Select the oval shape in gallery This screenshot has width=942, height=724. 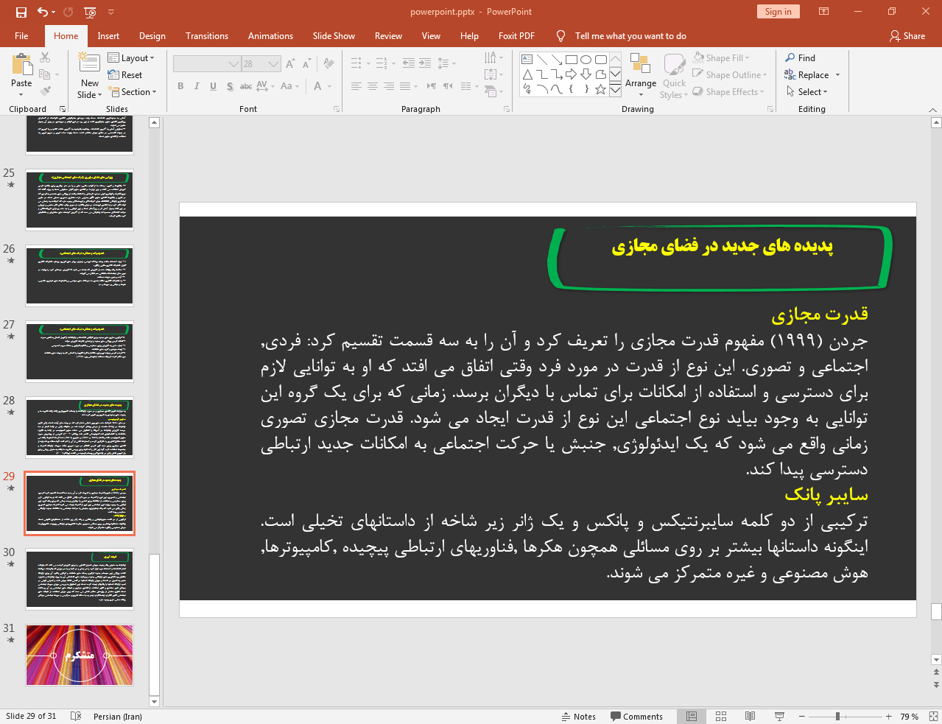586,60
